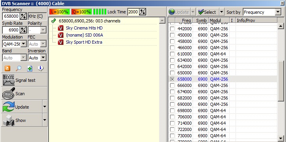The image size is (286, 142).
Task: Open dropdown arrow beside globe Update button
Action: coord(193,12)
